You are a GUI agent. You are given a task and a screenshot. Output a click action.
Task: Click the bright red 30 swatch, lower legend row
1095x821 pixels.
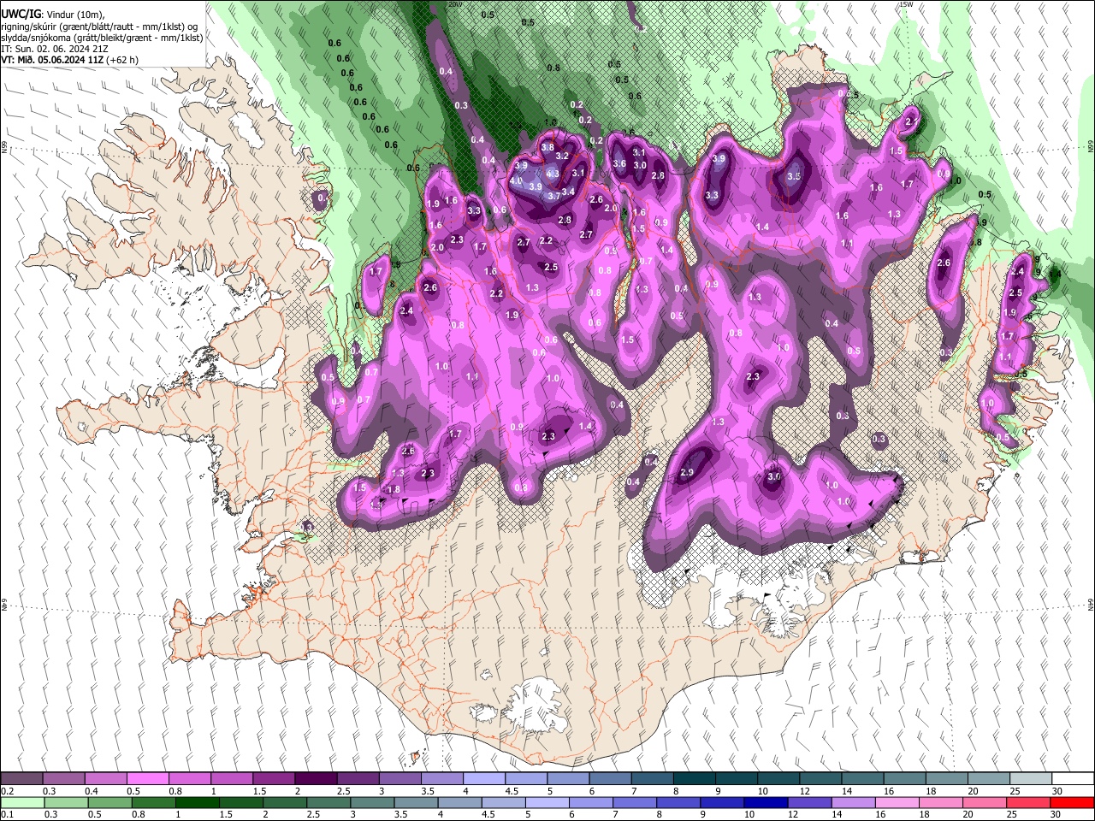(1074, 802)
